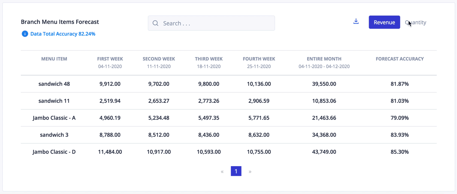Click the THIRD WEEK column header

pyautogui.click(x=209, y=59)
